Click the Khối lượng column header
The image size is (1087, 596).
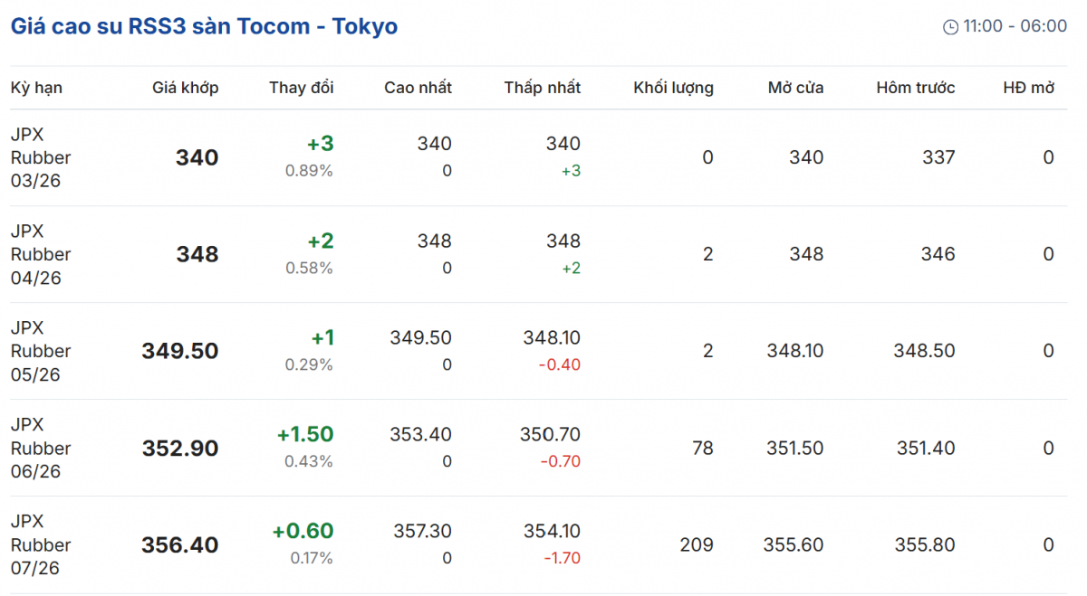[673, 88]
